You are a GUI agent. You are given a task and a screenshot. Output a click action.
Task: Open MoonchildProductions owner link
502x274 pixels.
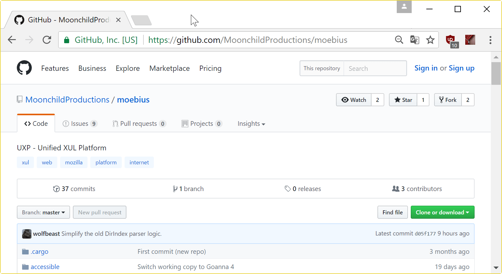(68, 100)
